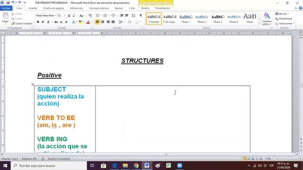Click the spelling check status icon
Viewport: 303px width, 170px height.
click(43, 159)
